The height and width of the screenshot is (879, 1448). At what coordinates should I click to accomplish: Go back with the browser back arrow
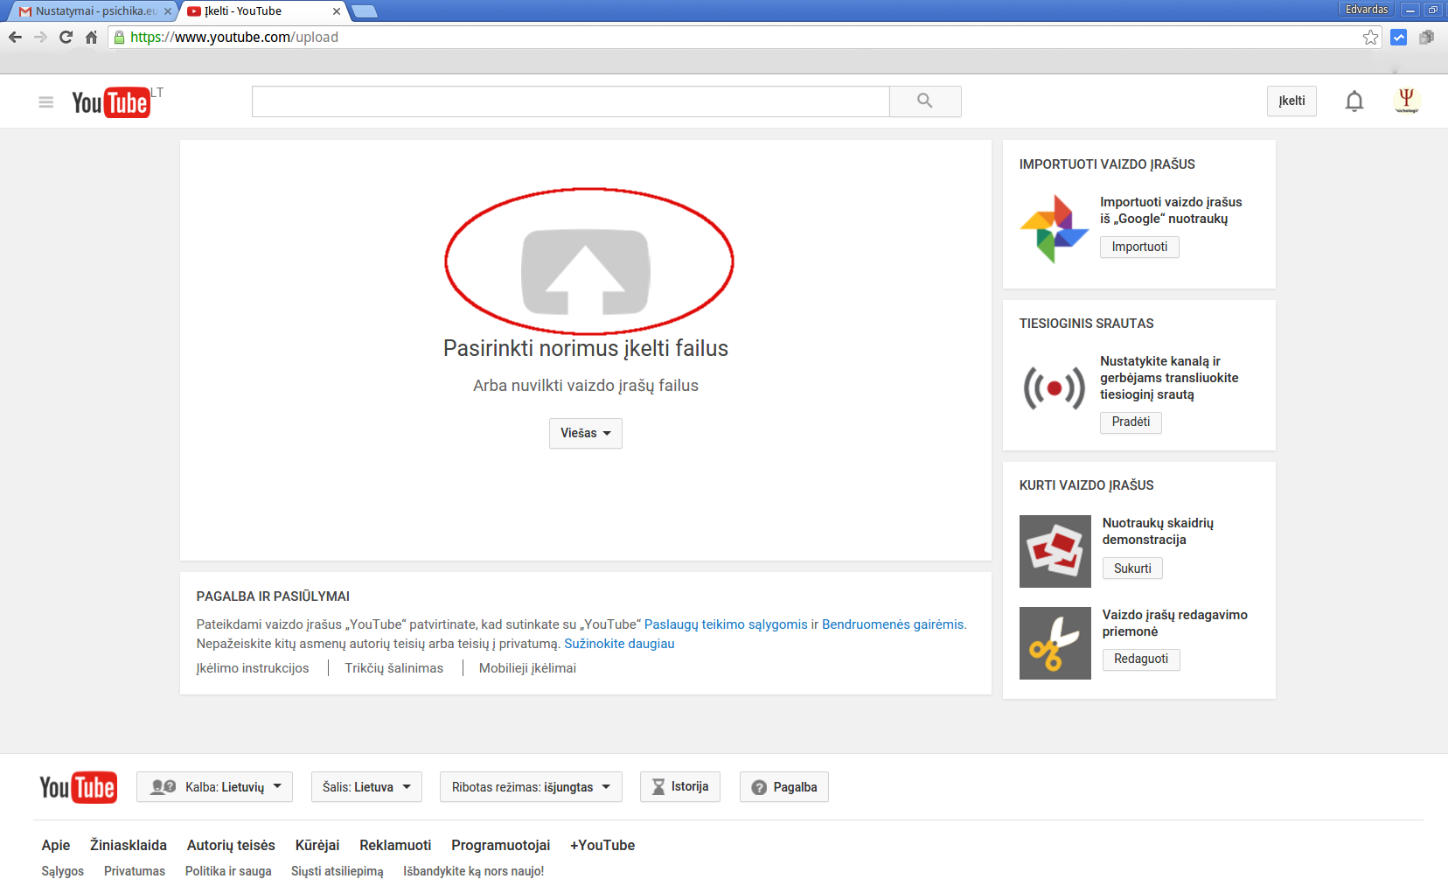point(15,37)
